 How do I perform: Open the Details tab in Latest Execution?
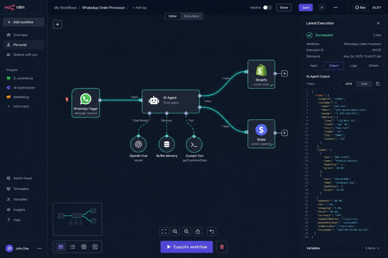pos(373,66)
